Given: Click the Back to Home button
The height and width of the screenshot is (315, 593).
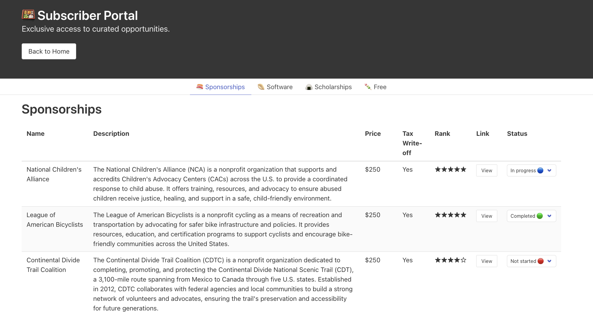Looking at the screenshot, I should (49, 51).
